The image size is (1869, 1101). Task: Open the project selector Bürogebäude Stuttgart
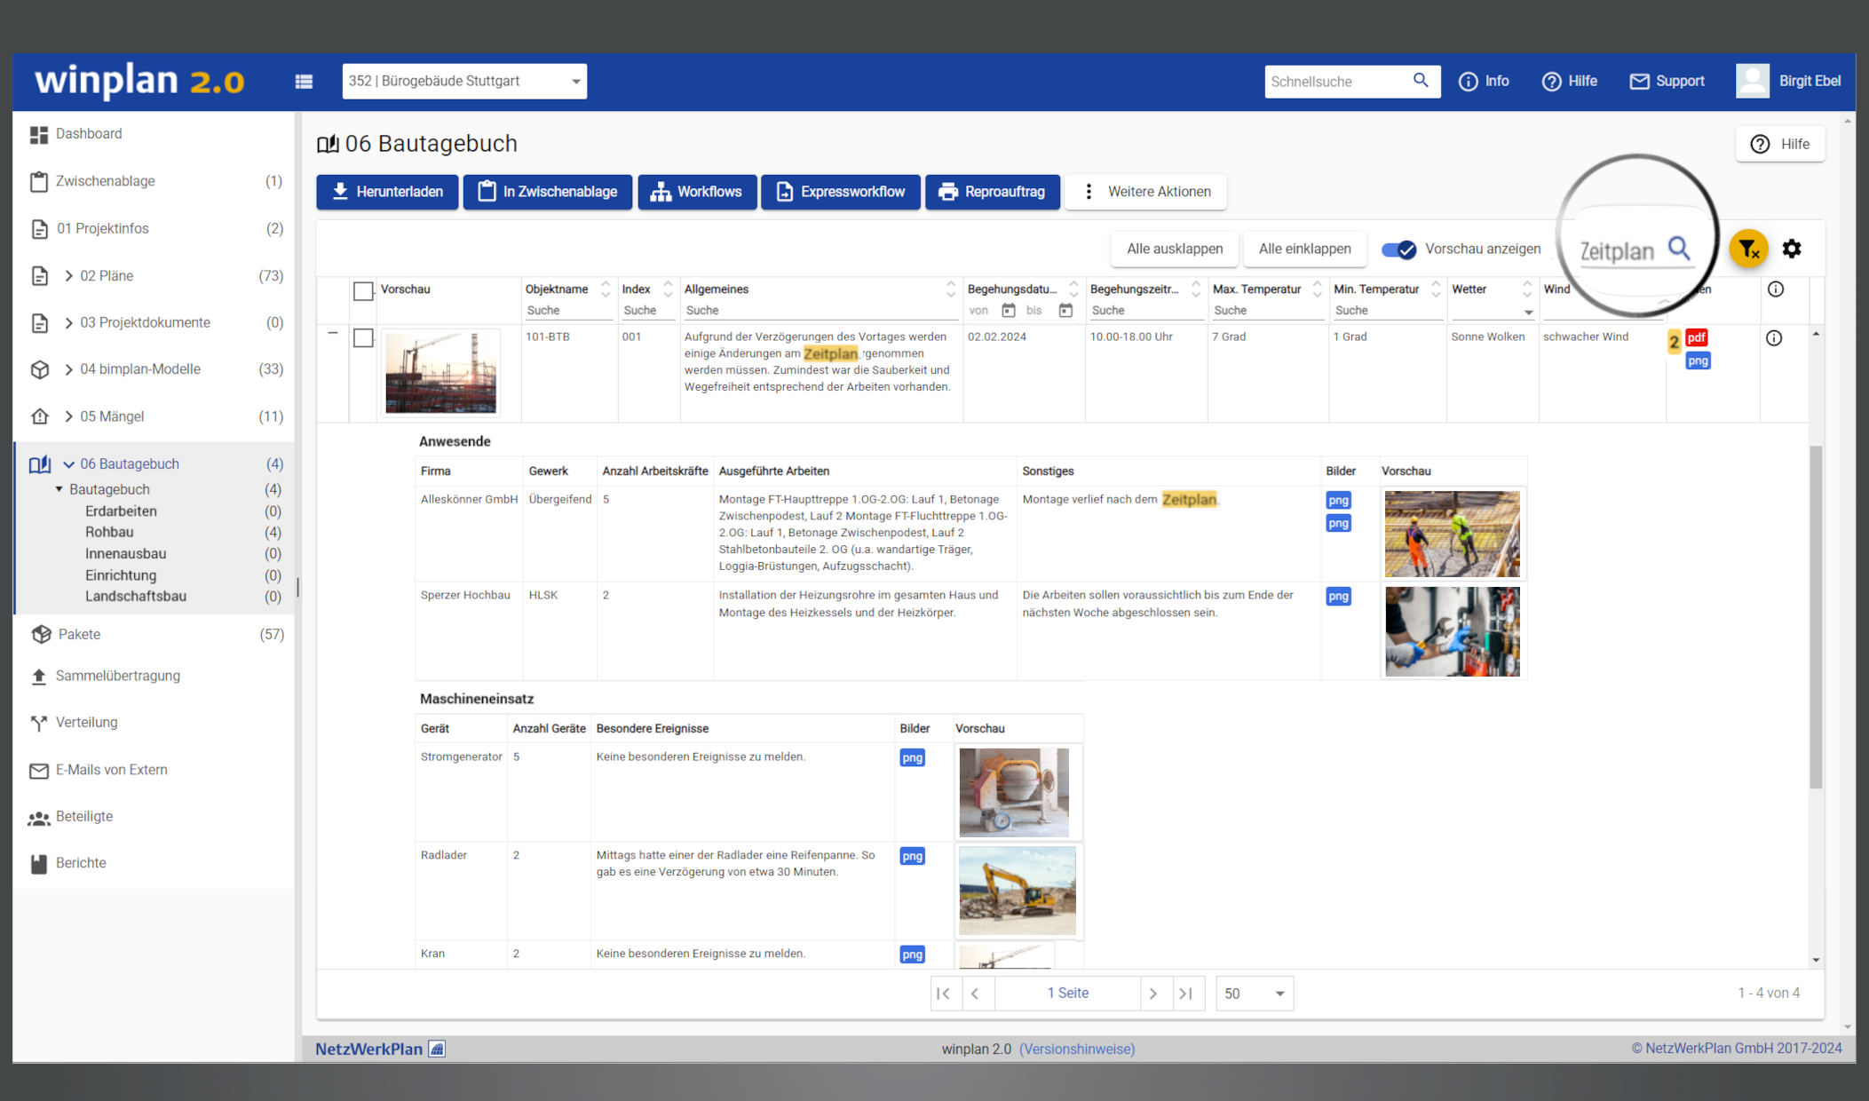coord(464,81)
